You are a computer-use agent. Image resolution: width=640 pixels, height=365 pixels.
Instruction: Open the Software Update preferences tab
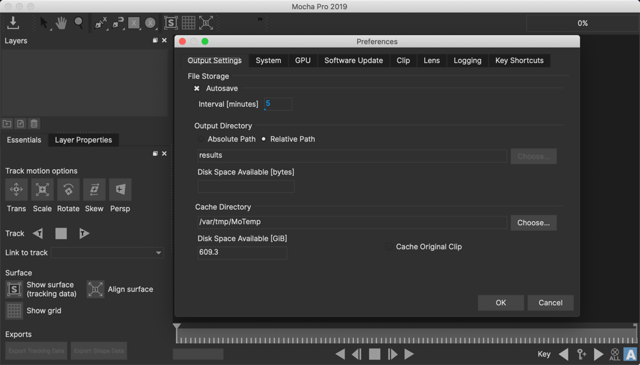tap(353, 60)
